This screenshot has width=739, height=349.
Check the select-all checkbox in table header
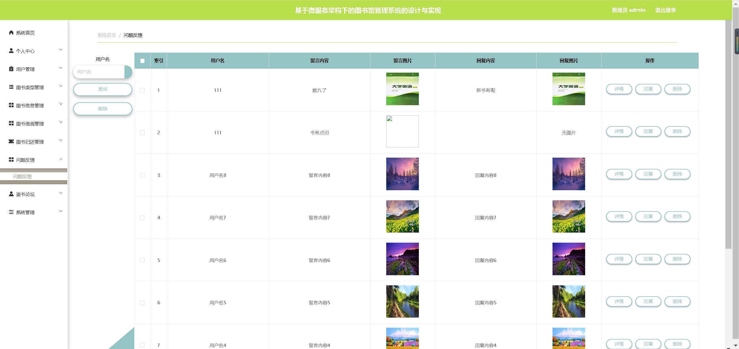(x=142, y=61)
